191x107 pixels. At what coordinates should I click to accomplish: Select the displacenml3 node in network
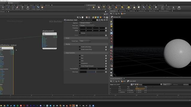tap(50, 41)
